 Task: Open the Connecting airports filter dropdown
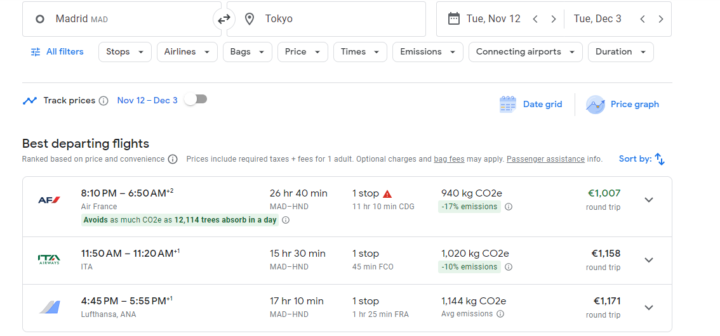[525, 52]
